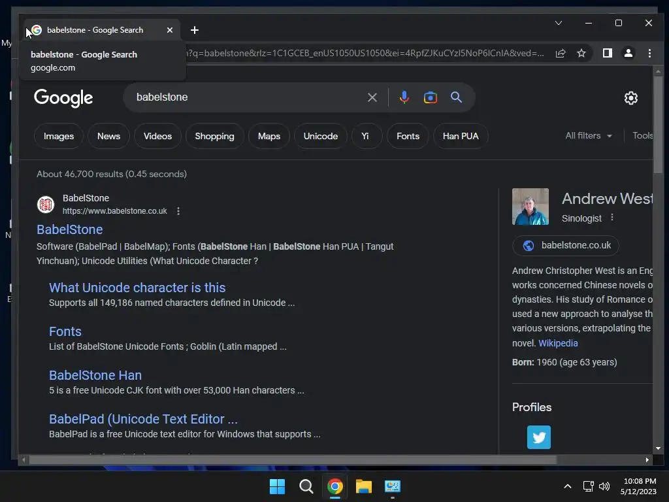This screenshot has height=502, width=669.
Task: Click the address bar URL
Action: pyautogui.click(x=365, y=53)
